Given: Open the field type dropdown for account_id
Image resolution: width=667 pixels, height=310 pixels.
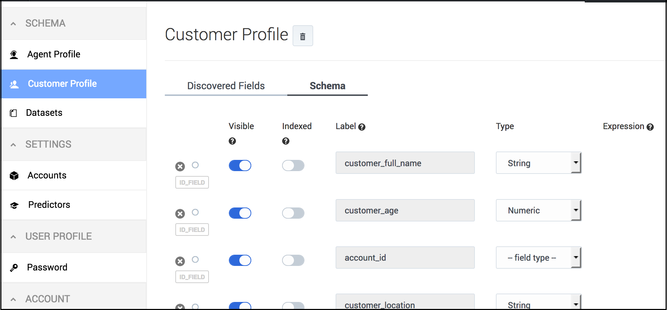Looking at the screenshot, I should click(538, 258).
